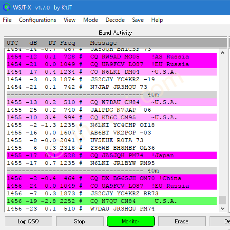Select the AB6BT VK2POP -03 row
This screenshot has height=230, width=230.
(x=112, y=133)
